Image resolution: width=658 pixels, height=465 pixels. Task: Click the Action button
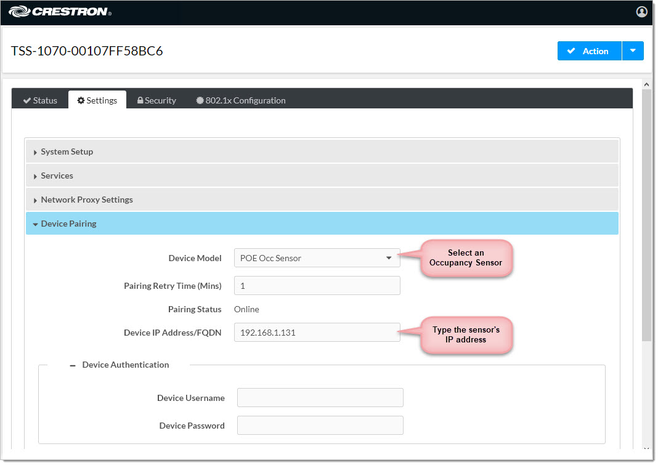tap(589, 51)
